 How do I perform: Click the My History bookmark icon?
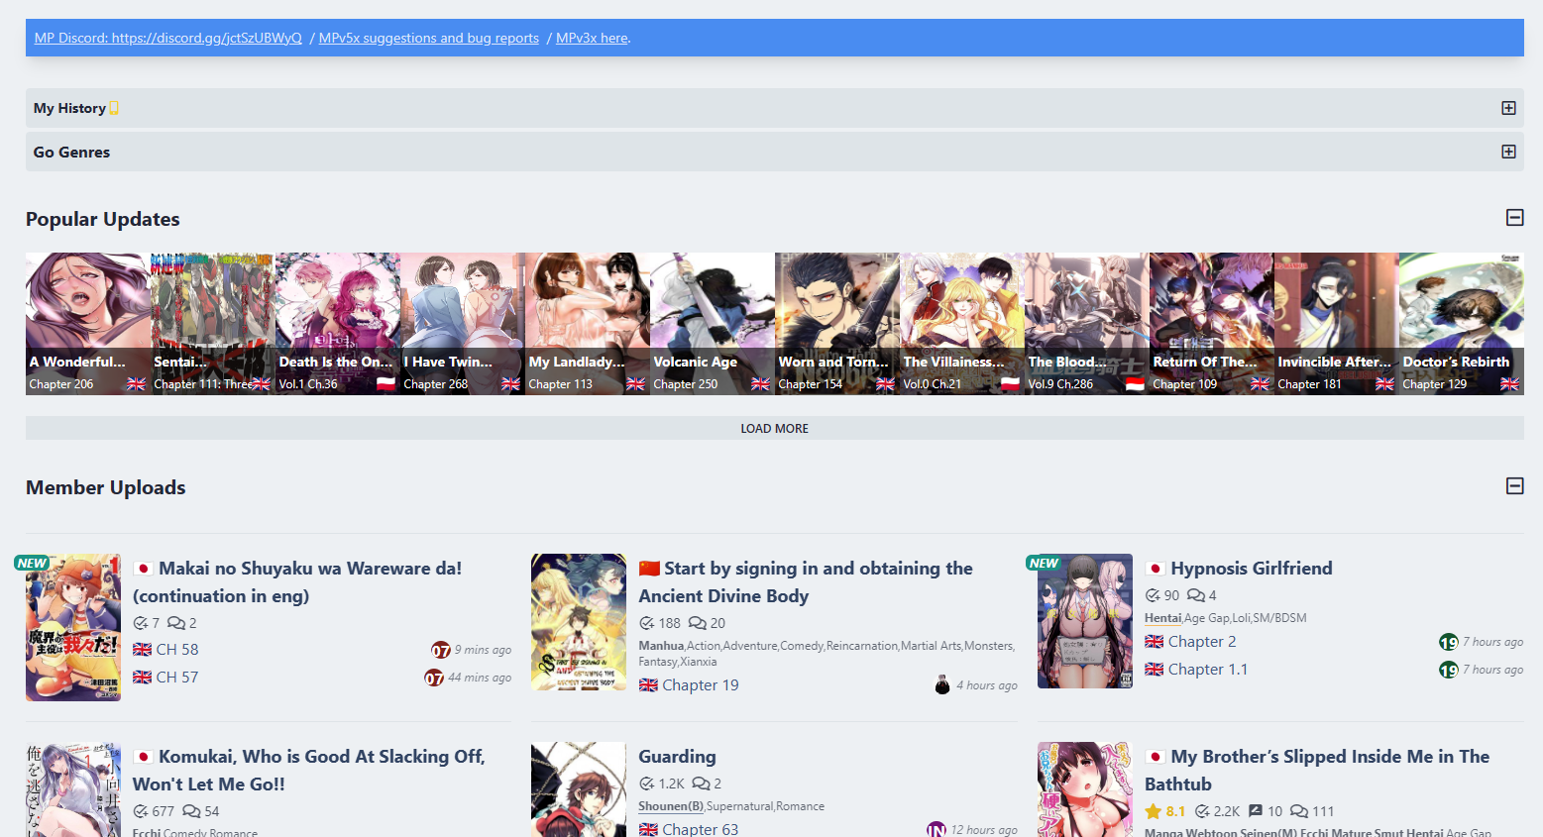click(x=114, y=108)
